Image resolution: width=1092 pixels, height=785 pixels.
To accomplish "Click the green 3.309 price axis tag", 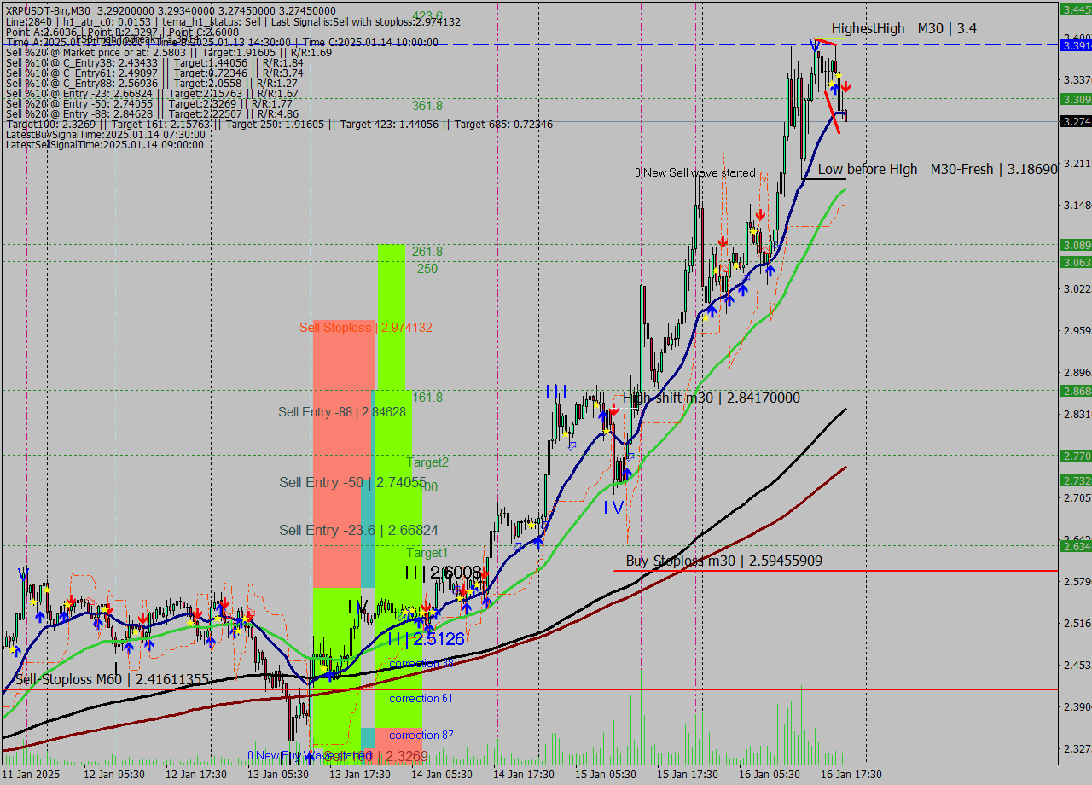I will click(1075, 100).
